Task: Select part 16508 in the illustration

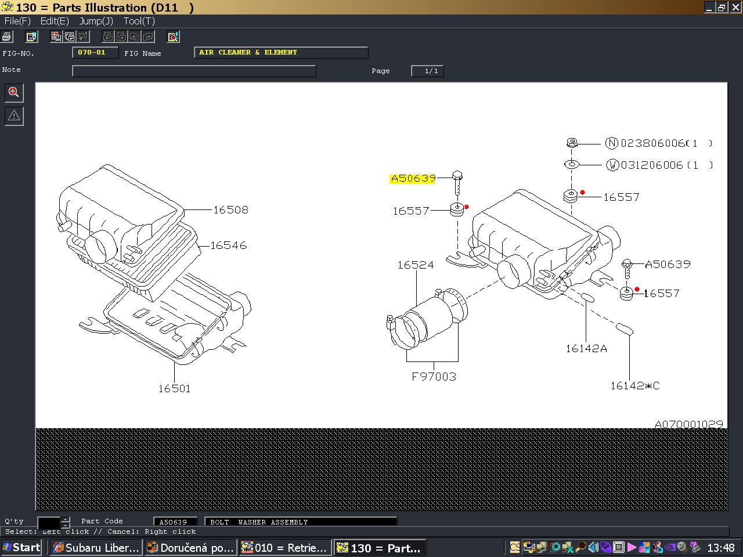Action: point(230,210)
